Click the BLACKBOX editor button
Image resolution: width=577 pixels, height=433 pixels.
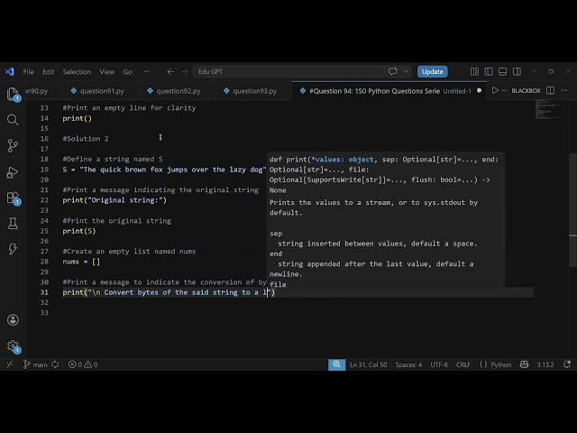(526, 90)
